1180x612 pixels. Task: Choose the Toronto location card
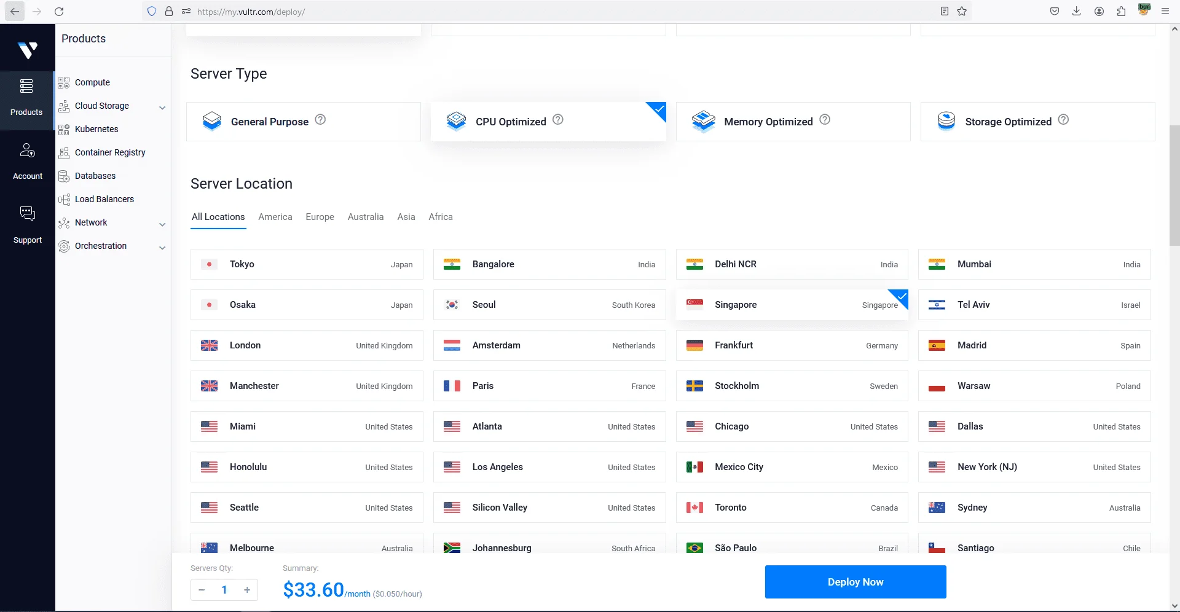pyautogui.click(x=792, y=508)
